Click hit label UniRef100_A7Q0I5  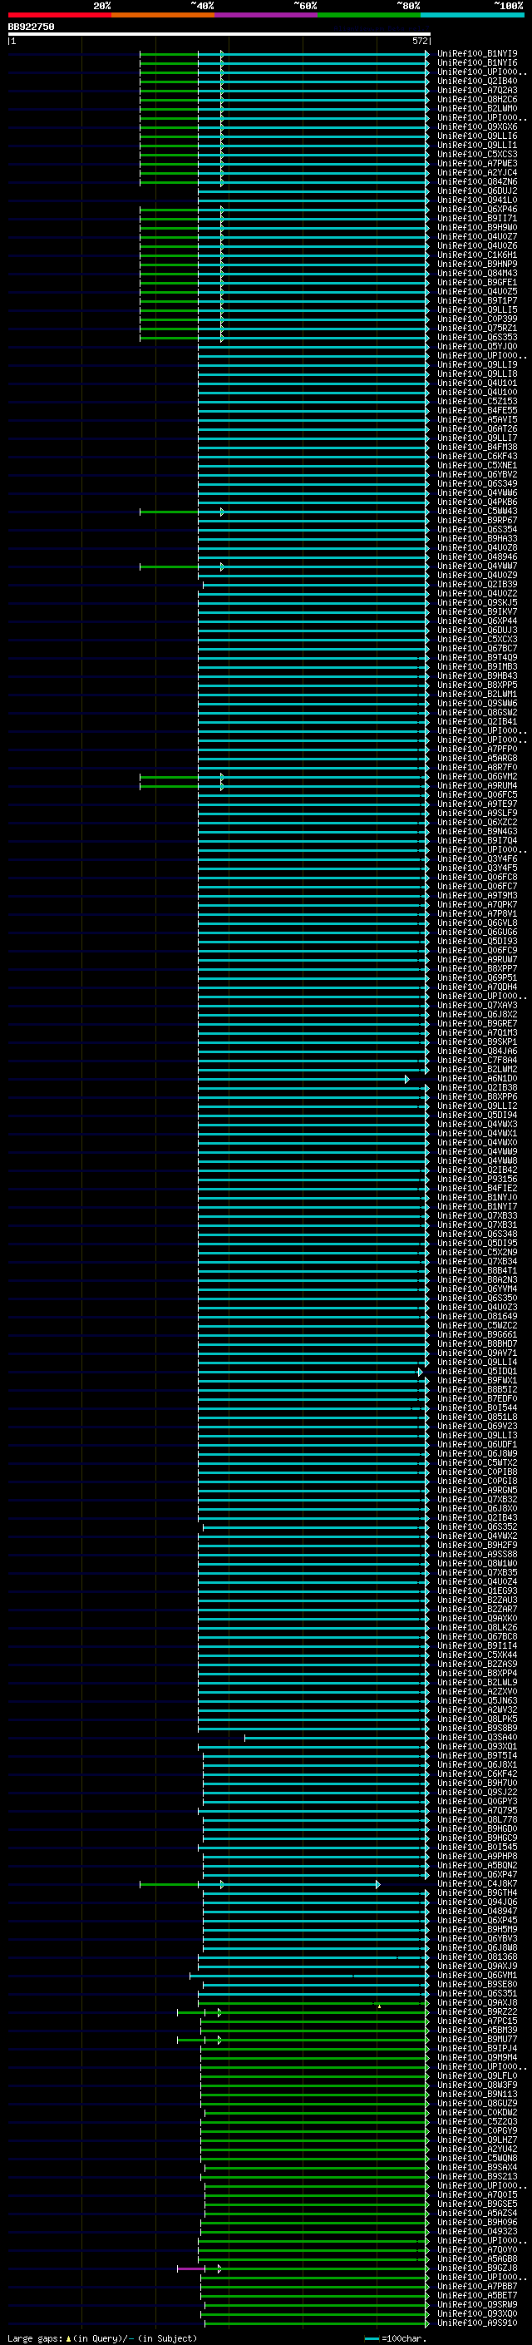477,2194
